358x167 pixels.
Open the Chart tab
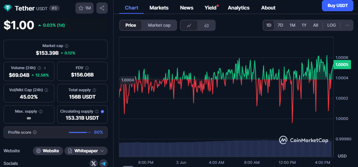coord(131,8)
